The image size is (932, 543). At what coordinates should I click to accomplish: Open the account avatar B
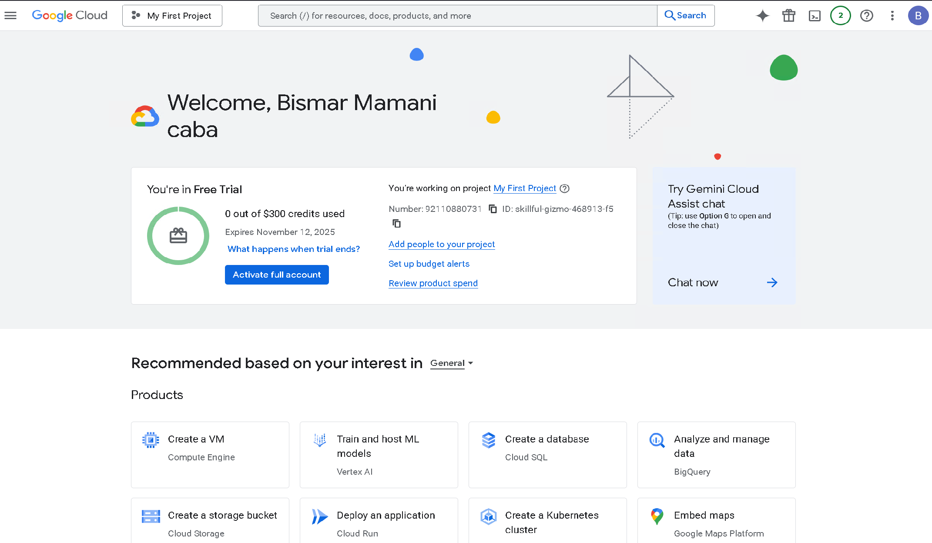[918, 16]
